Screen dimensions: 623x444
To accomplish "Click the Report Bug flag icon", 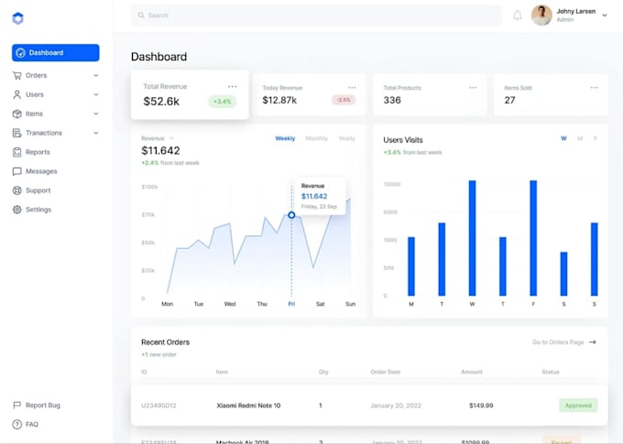I will pyautogui.click(x=16, y=405).
